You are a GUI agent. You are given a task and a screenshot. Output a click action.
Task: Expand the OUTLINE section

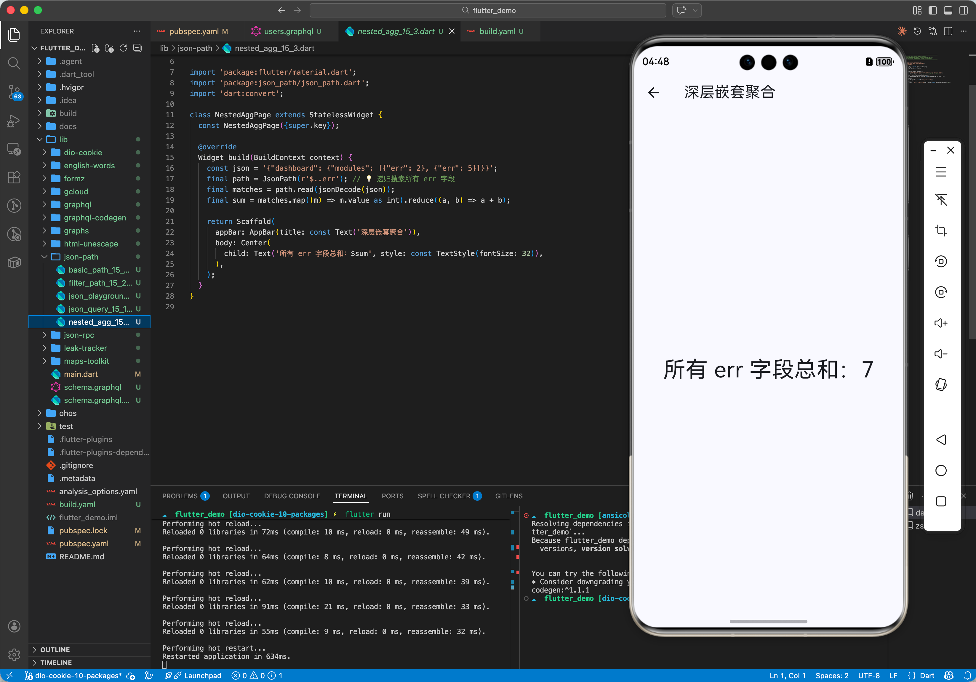[55, 649]
